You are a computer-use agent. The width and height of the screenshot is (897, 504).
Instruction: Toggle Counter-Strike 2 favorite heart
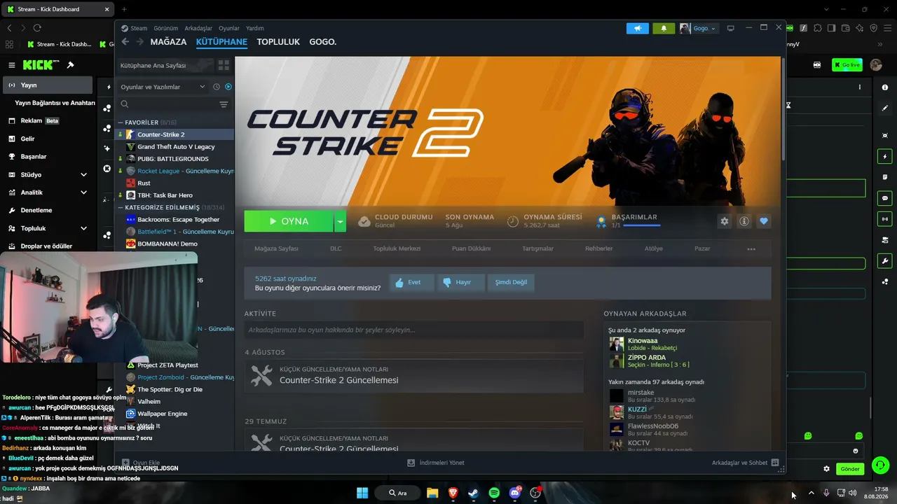point(764,221)
